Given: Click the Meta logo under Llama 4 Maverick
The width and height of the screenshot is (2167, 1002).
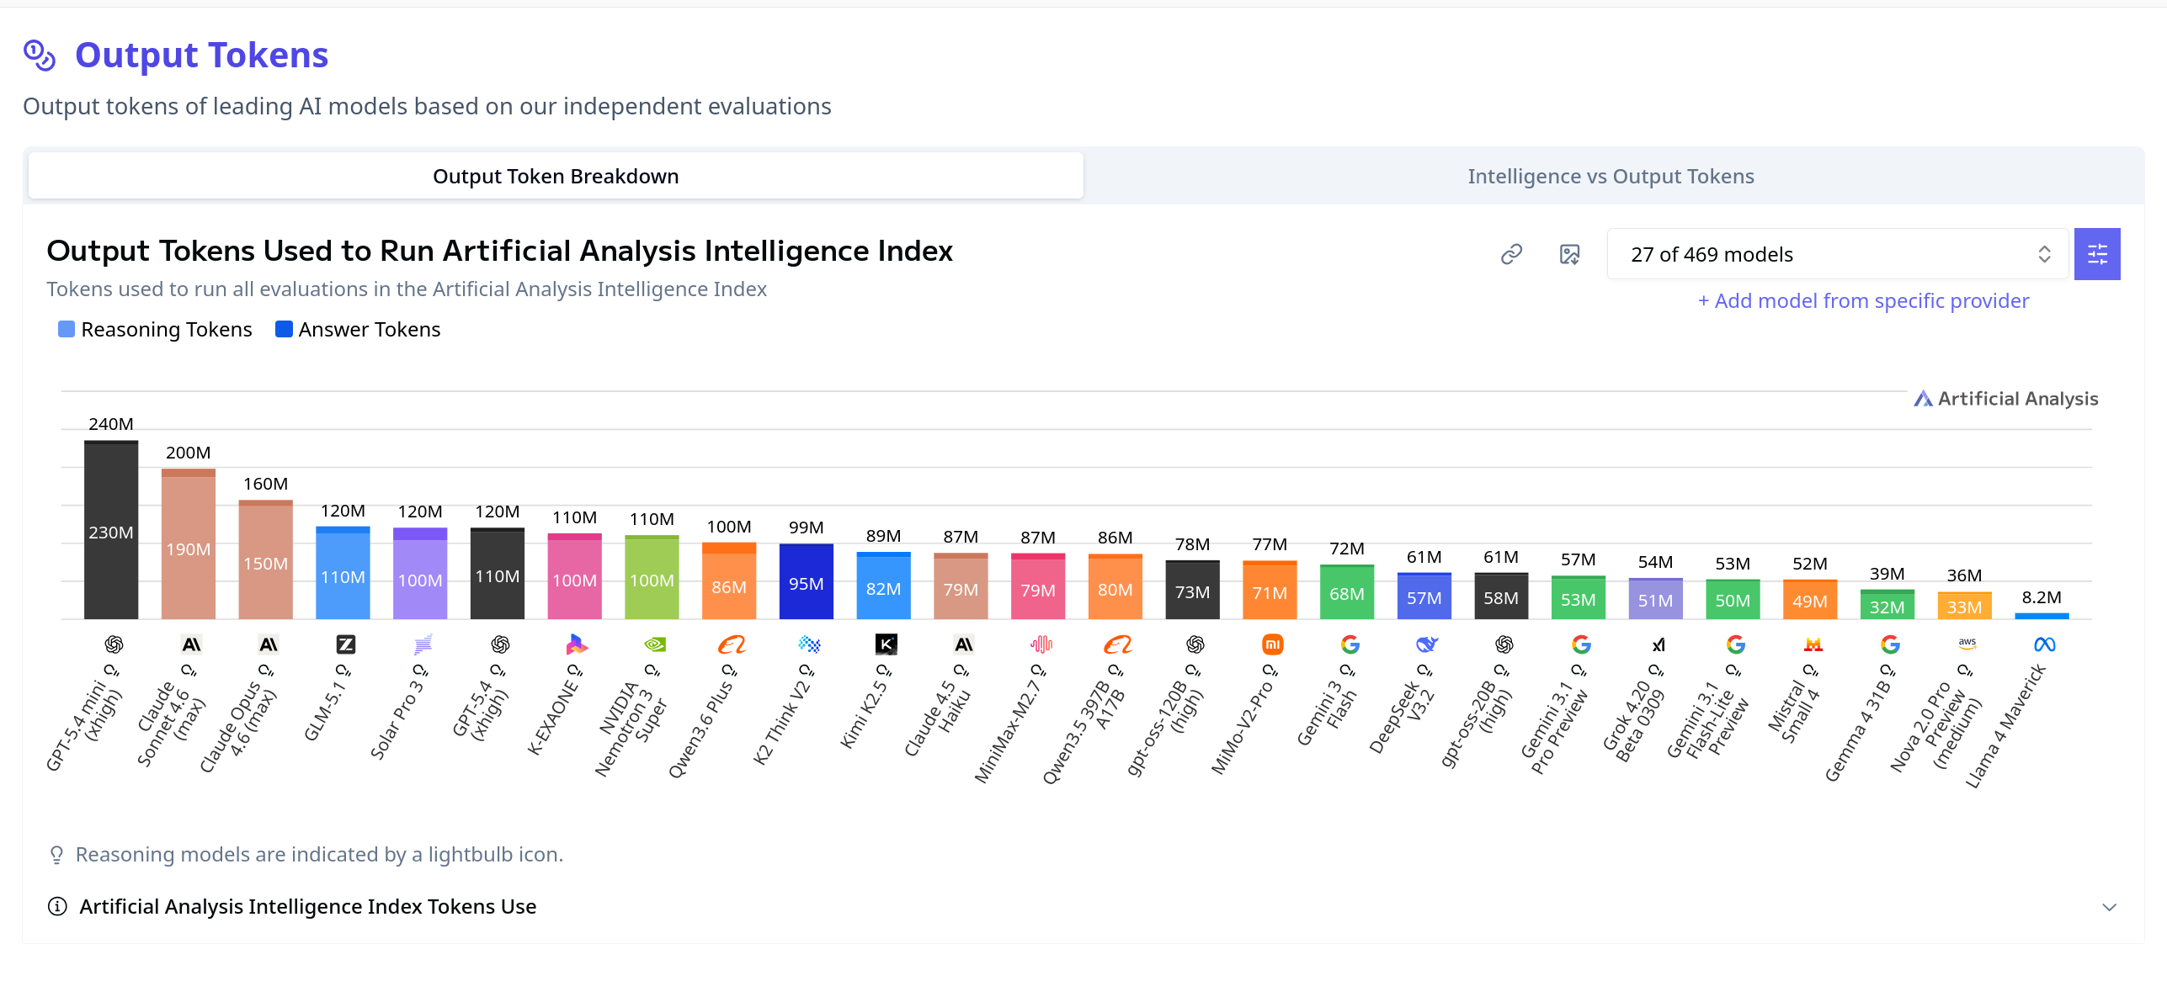Looking at the screenshot, I should point(2044,644).
